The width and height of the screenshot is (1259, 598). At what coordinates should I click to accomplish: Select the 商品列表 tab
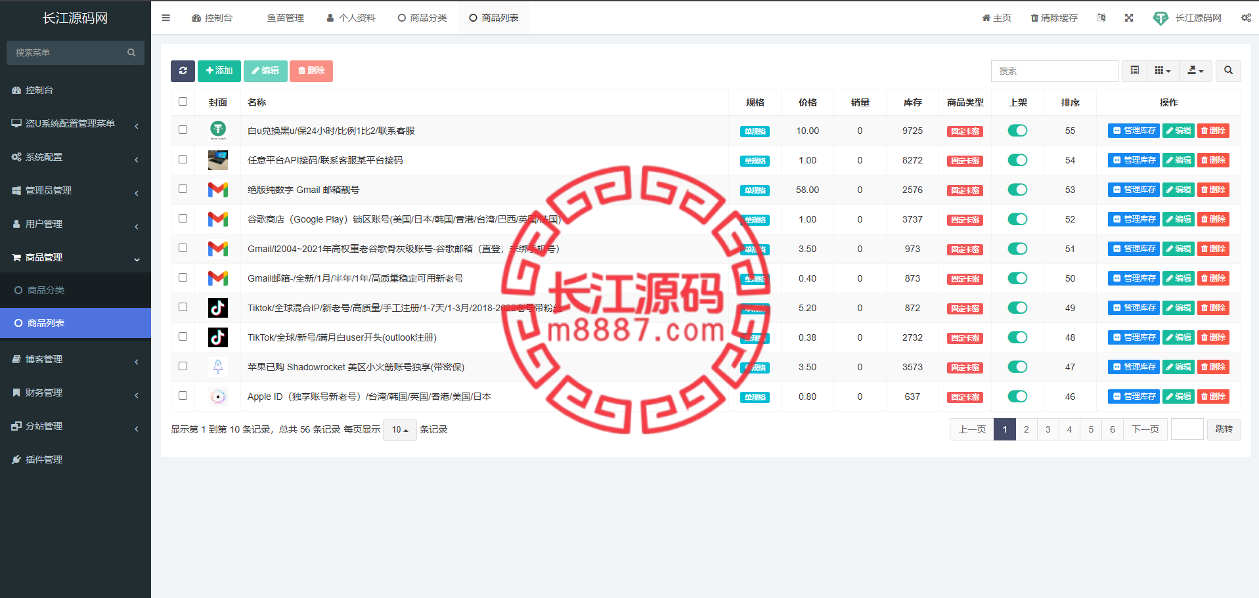[x=494, y=18]
